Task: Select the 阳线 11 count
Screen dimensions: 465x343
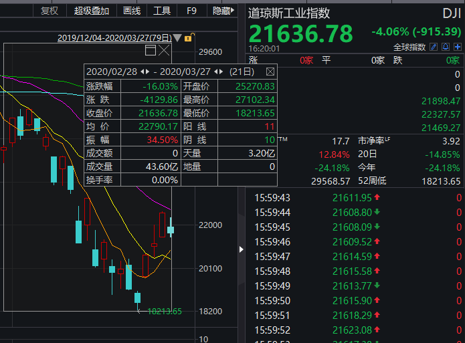Action: 270,127
